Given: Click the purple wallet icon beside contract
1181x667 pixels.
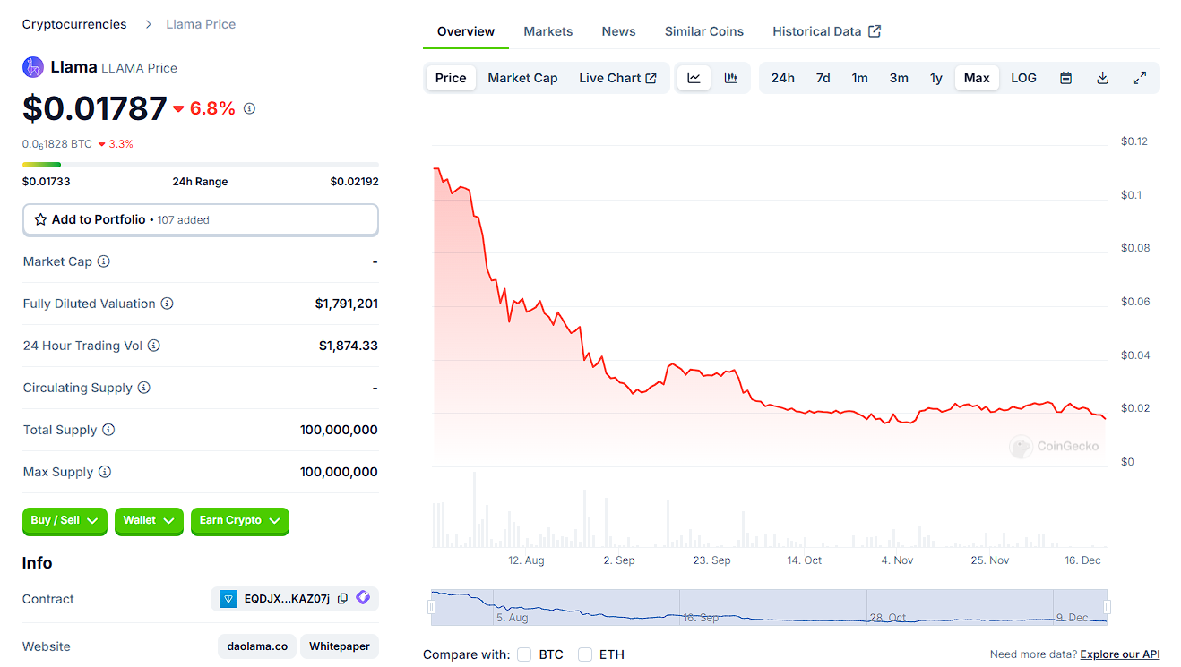Looking at the screenshot, I should (x=363, y=597).
